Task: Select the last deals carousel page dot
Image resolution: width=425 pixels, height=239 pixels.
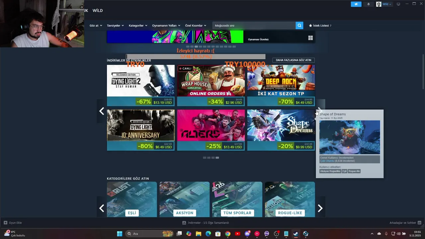Action: [x=217, y=158]
